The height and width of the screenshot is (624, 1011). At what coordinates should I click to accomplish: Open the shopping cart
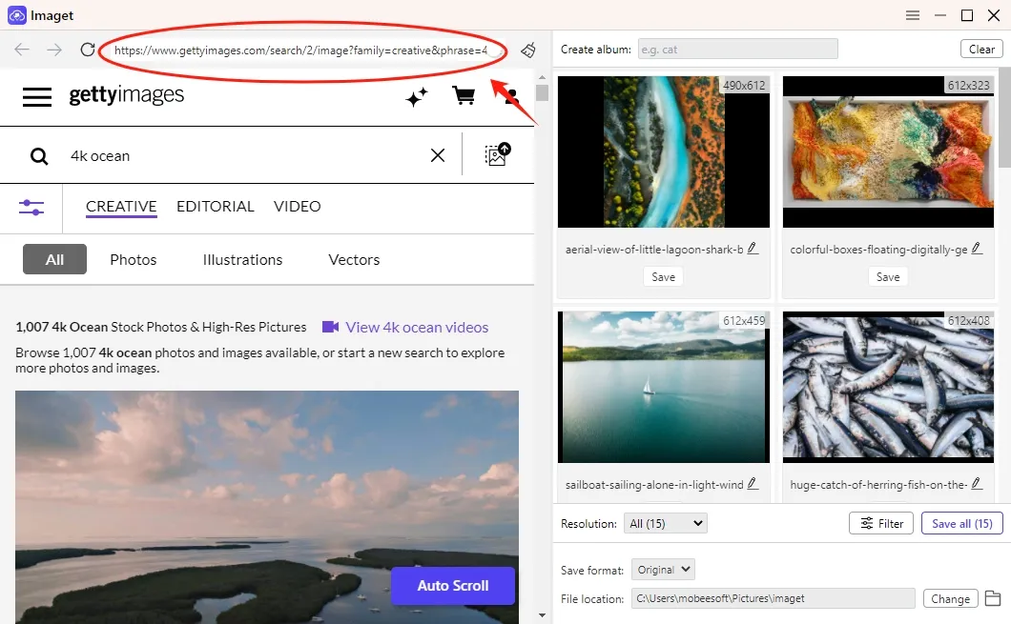pyautogui.click(x=464, y=96)
